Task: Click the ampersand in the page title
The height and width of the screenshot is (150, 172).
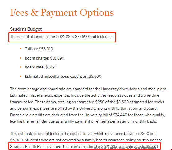Action: (x=35, y=13)
